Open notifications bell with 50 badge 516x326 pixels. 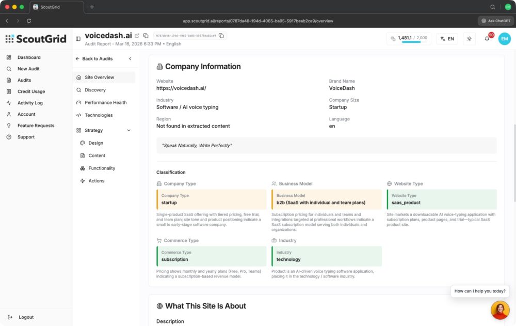coord(487,39)
